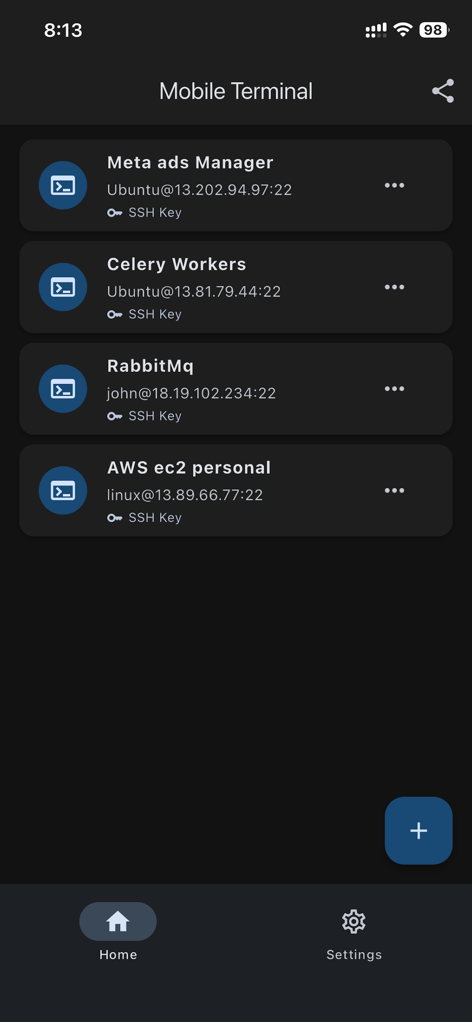The height and width of the screenshot is (1022, 472).
Task: Tap the SSH Key icon under Meta ads Manager
Action: [x=116, y=212]
